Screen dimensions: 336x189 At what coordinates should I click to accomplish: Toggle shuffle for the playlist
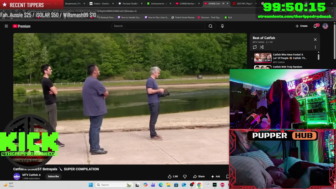point(262,47)
